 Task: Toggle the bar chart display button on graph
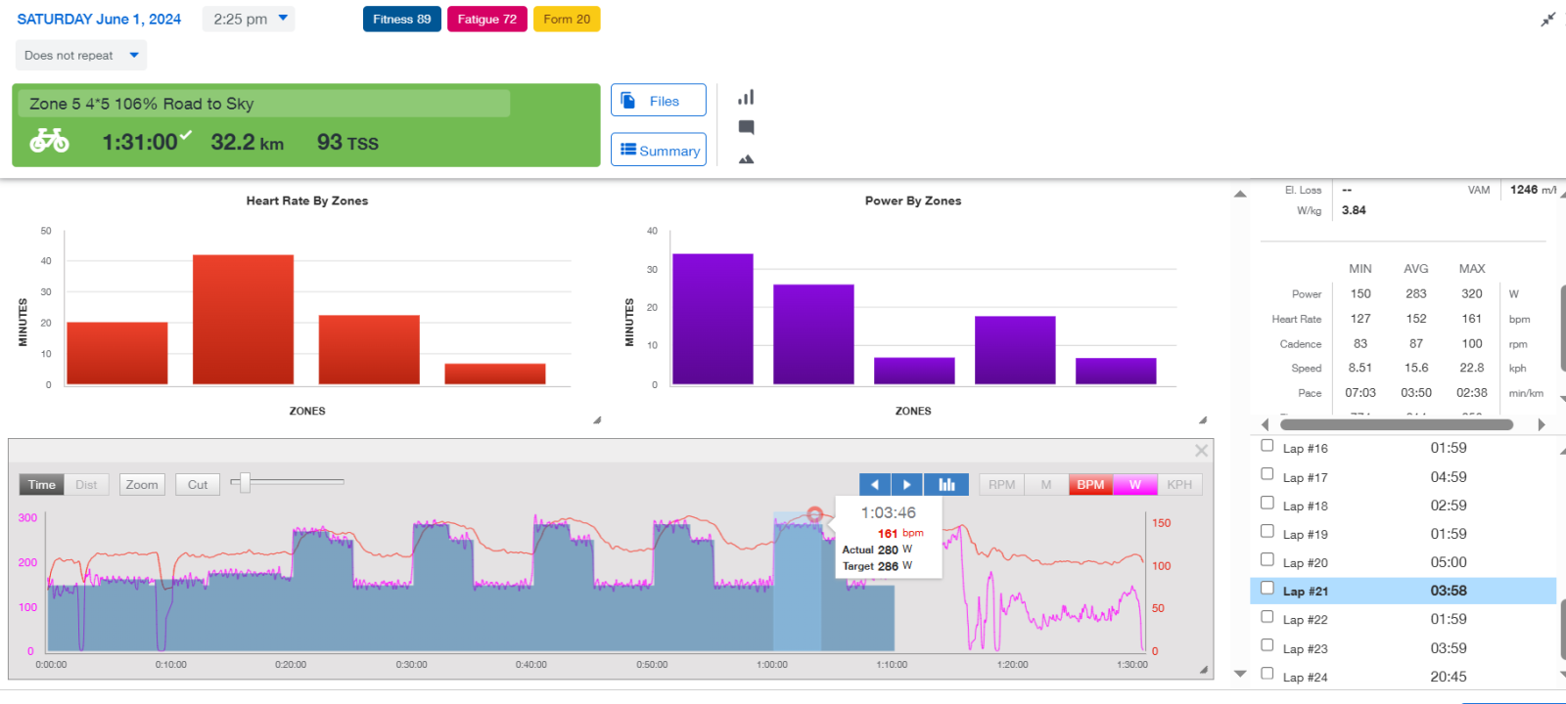click(946, 484)
